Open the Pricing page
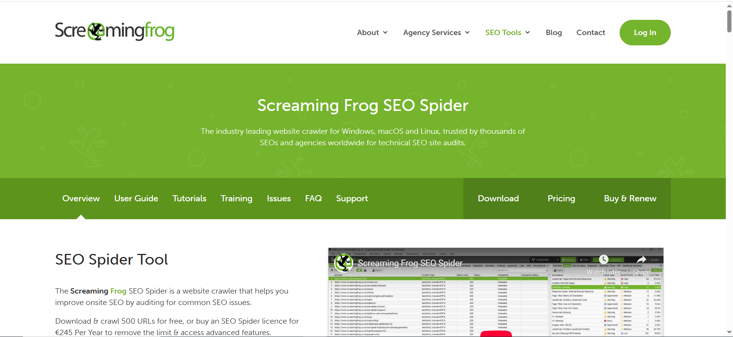733x337 pixels. pos(561,198)
